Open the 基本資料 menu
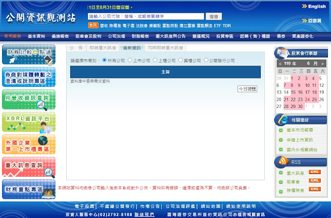 coord(36,36)
